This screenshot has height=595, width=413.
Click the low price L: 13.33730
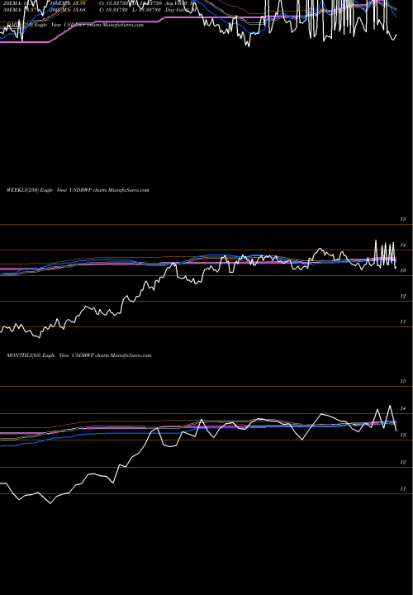(x=146, y=10)
